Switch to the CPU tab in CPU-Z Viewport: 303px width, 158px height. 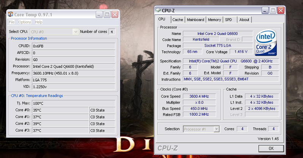click(162, 19)
